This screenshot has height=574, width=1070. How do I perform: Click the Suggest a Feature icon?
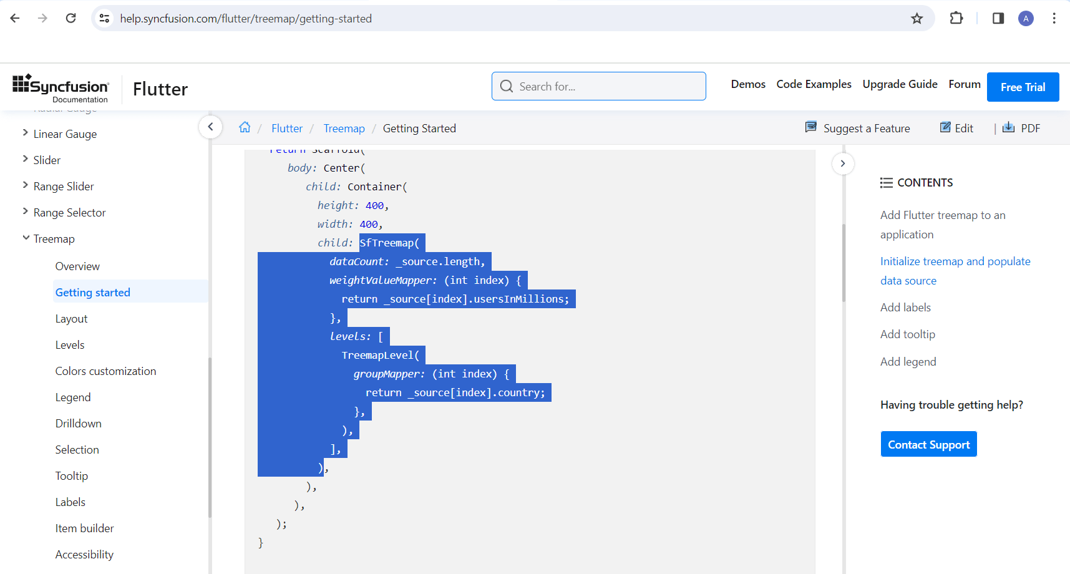coord(811,127)
